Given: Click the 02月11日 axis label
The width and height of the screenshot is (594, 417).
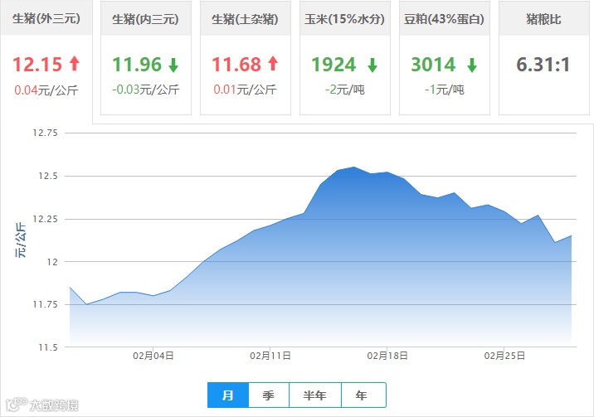Looking at the screenshot, I should (270, 356).
